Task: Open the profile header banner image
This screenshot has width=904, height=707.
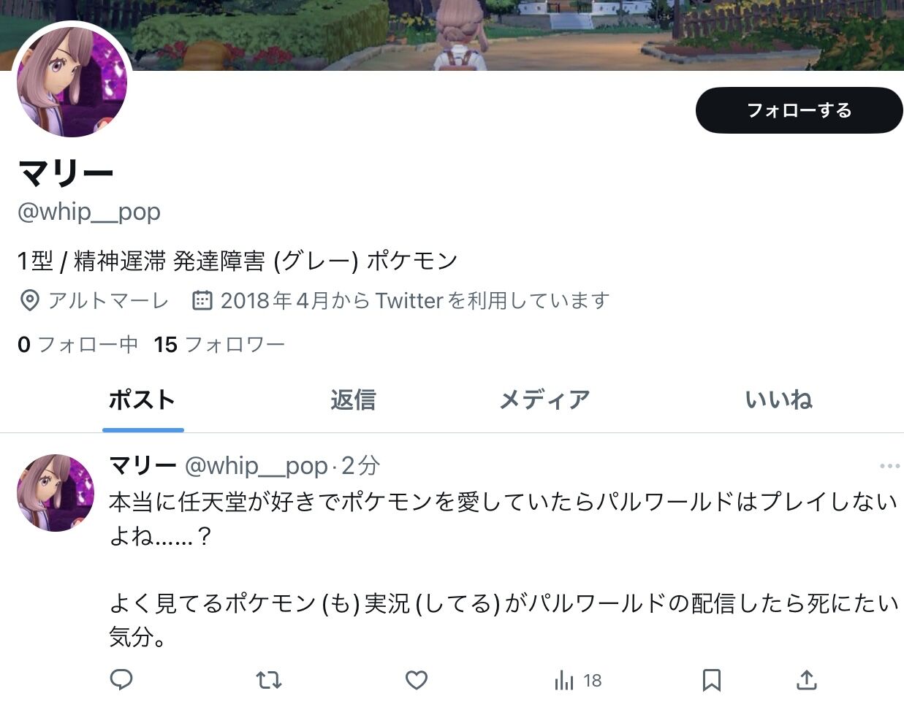Action: click(452, 35)
